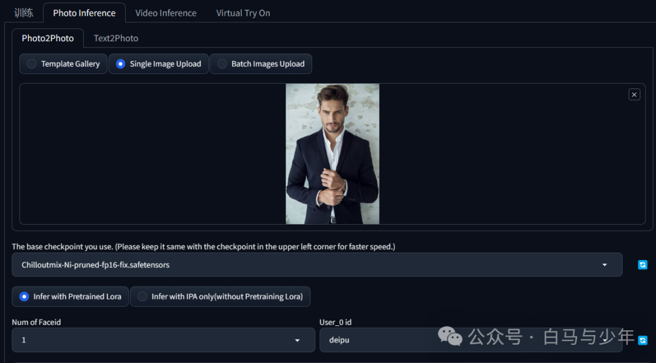
Task: Click the uploaded man in suit photo
Action: (x=332, y=154)
